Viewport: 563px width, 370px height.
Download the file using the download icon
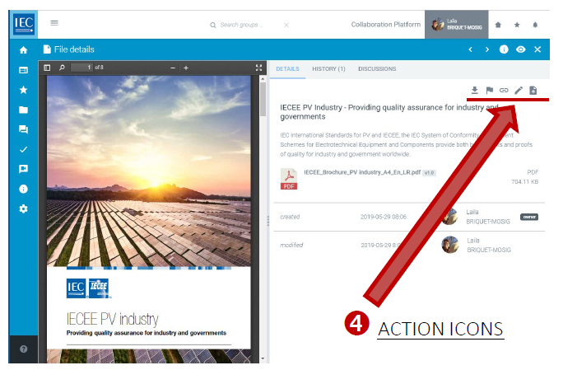coord(474,90)
